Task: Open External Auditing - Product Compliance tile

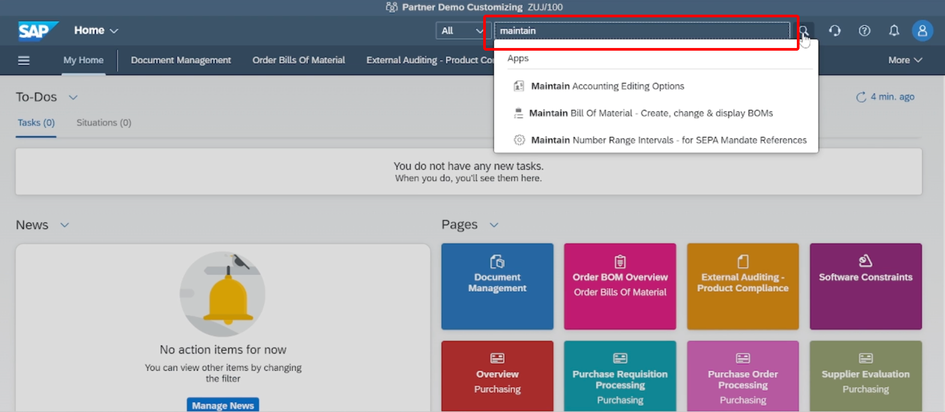Action: 743,287
